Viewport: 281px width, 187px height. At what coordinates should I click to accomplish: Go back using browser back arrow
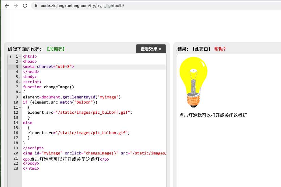(7, 6)
